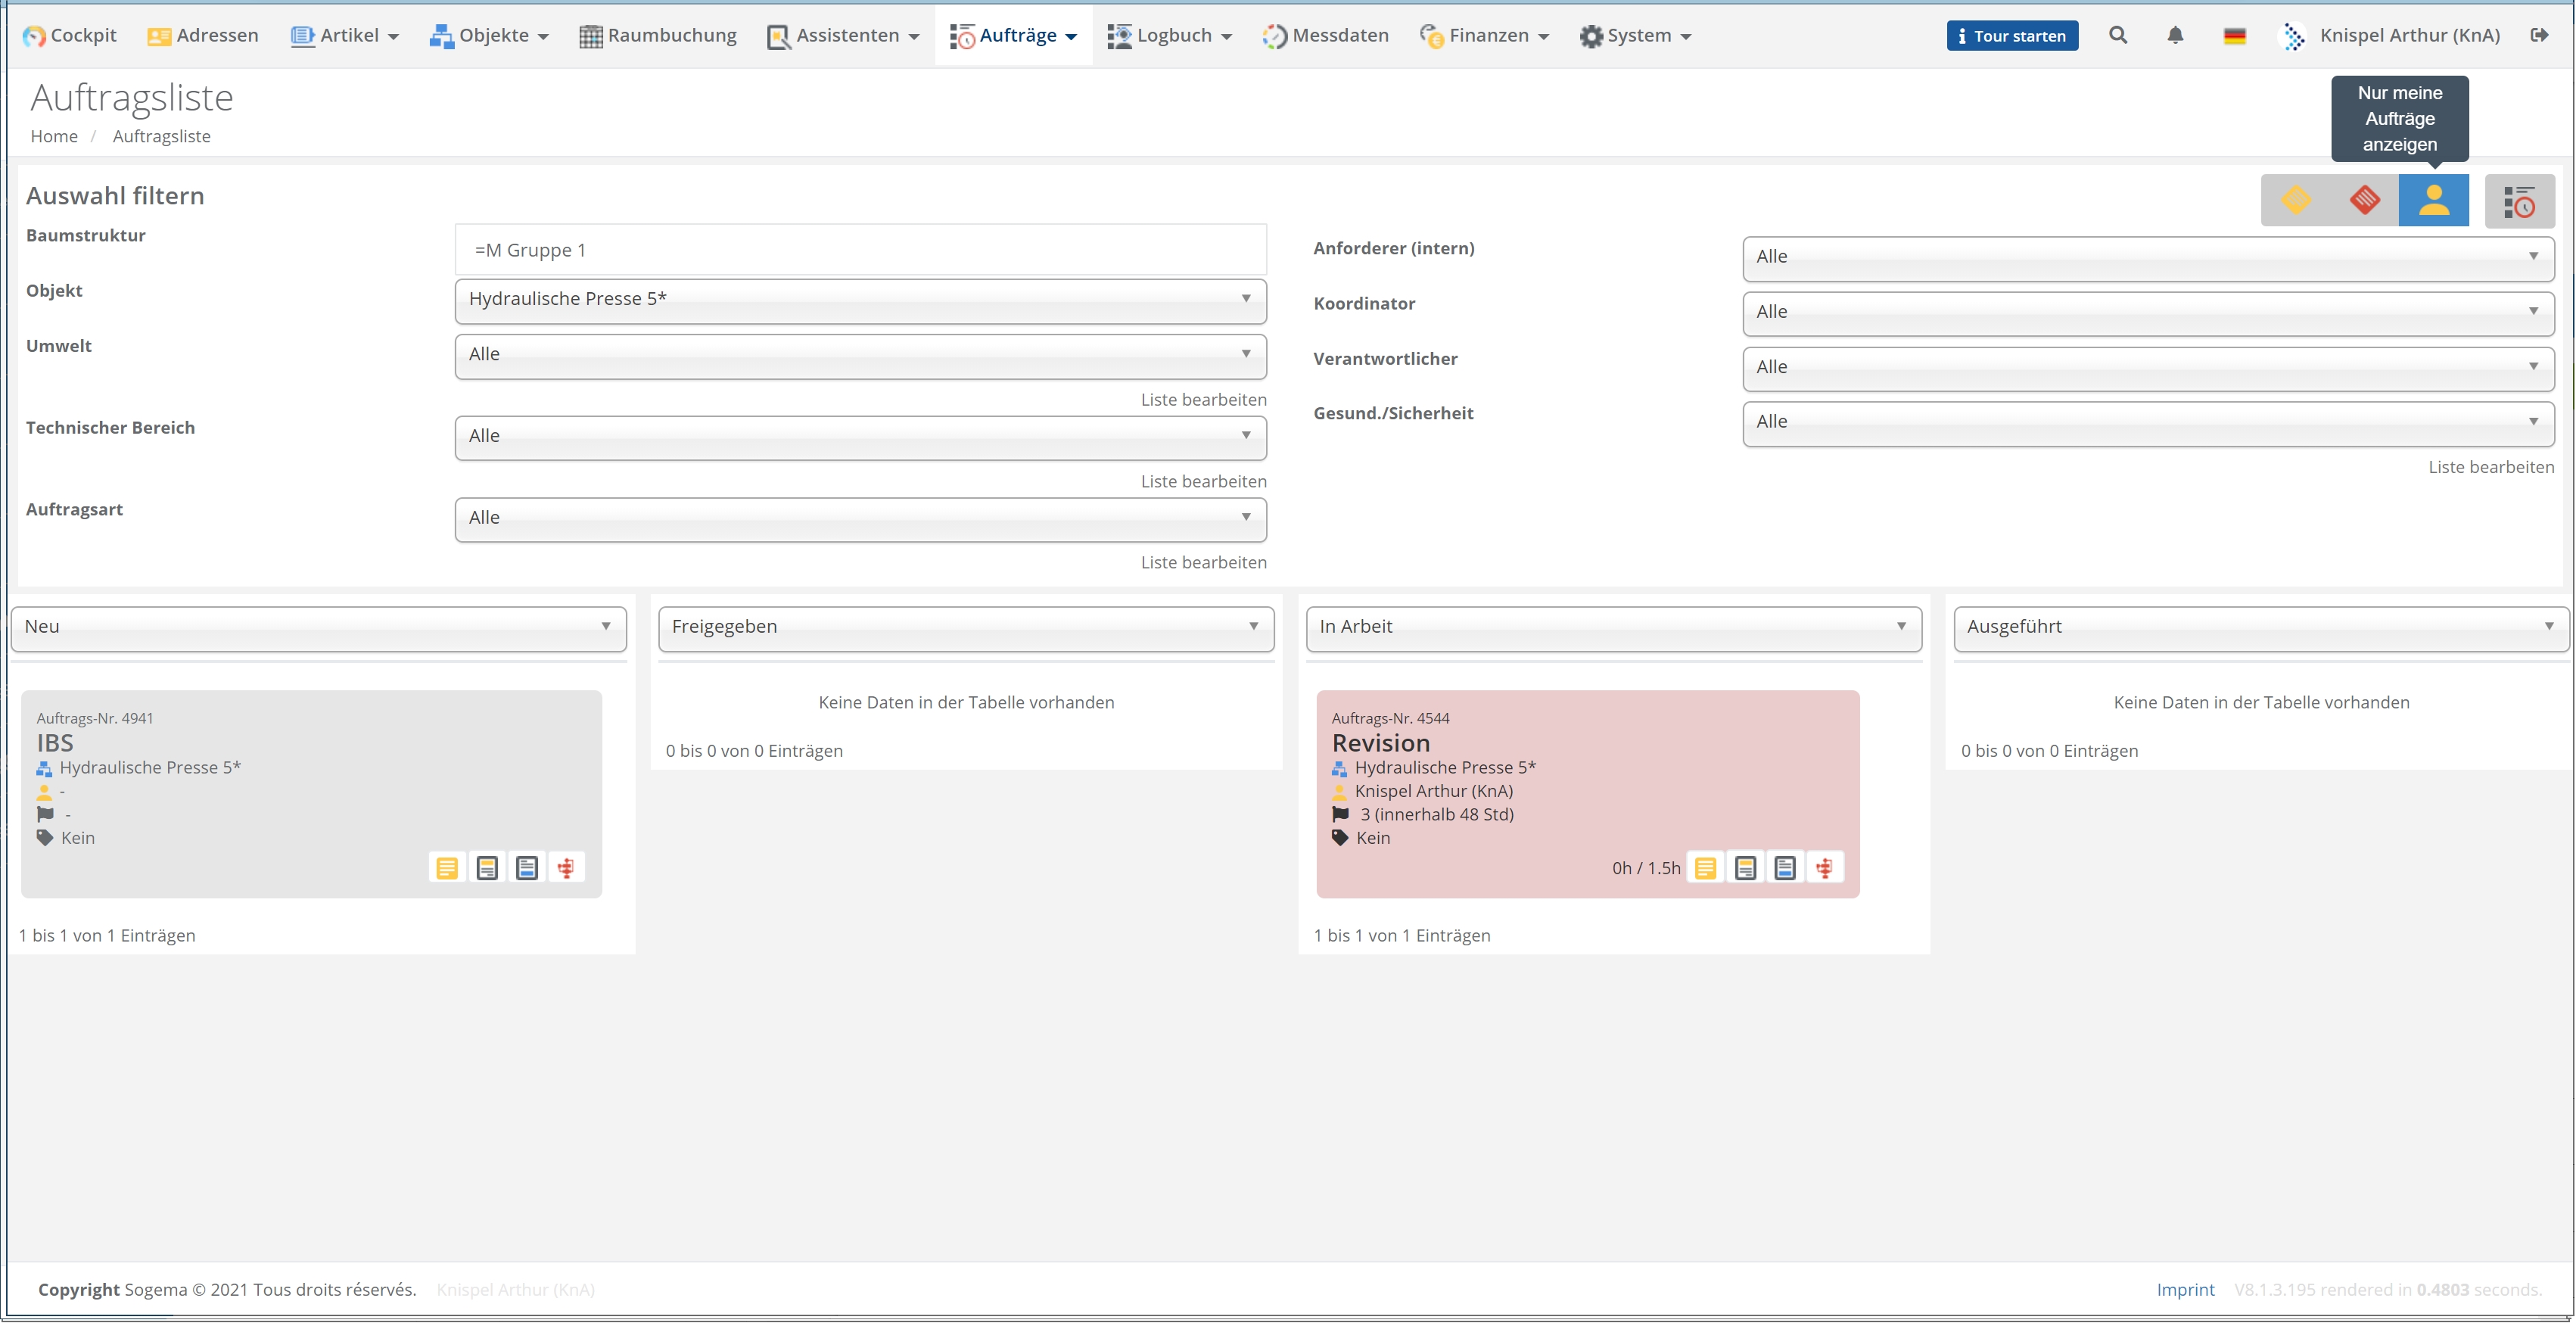Expand the Koordinator dropdown

point(2147,312)
